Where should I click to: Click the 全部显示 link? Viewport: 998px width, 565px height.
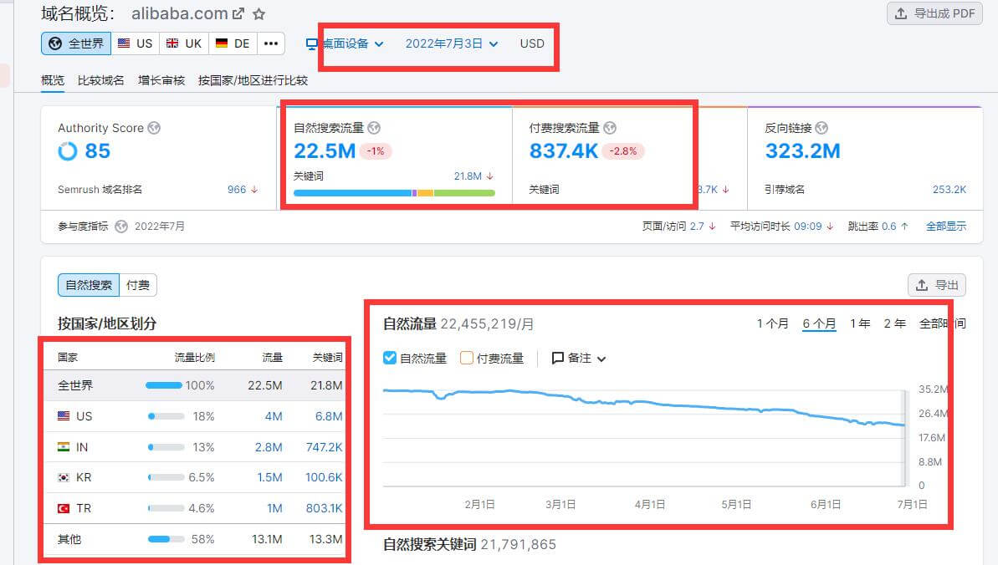pos(946,226)
